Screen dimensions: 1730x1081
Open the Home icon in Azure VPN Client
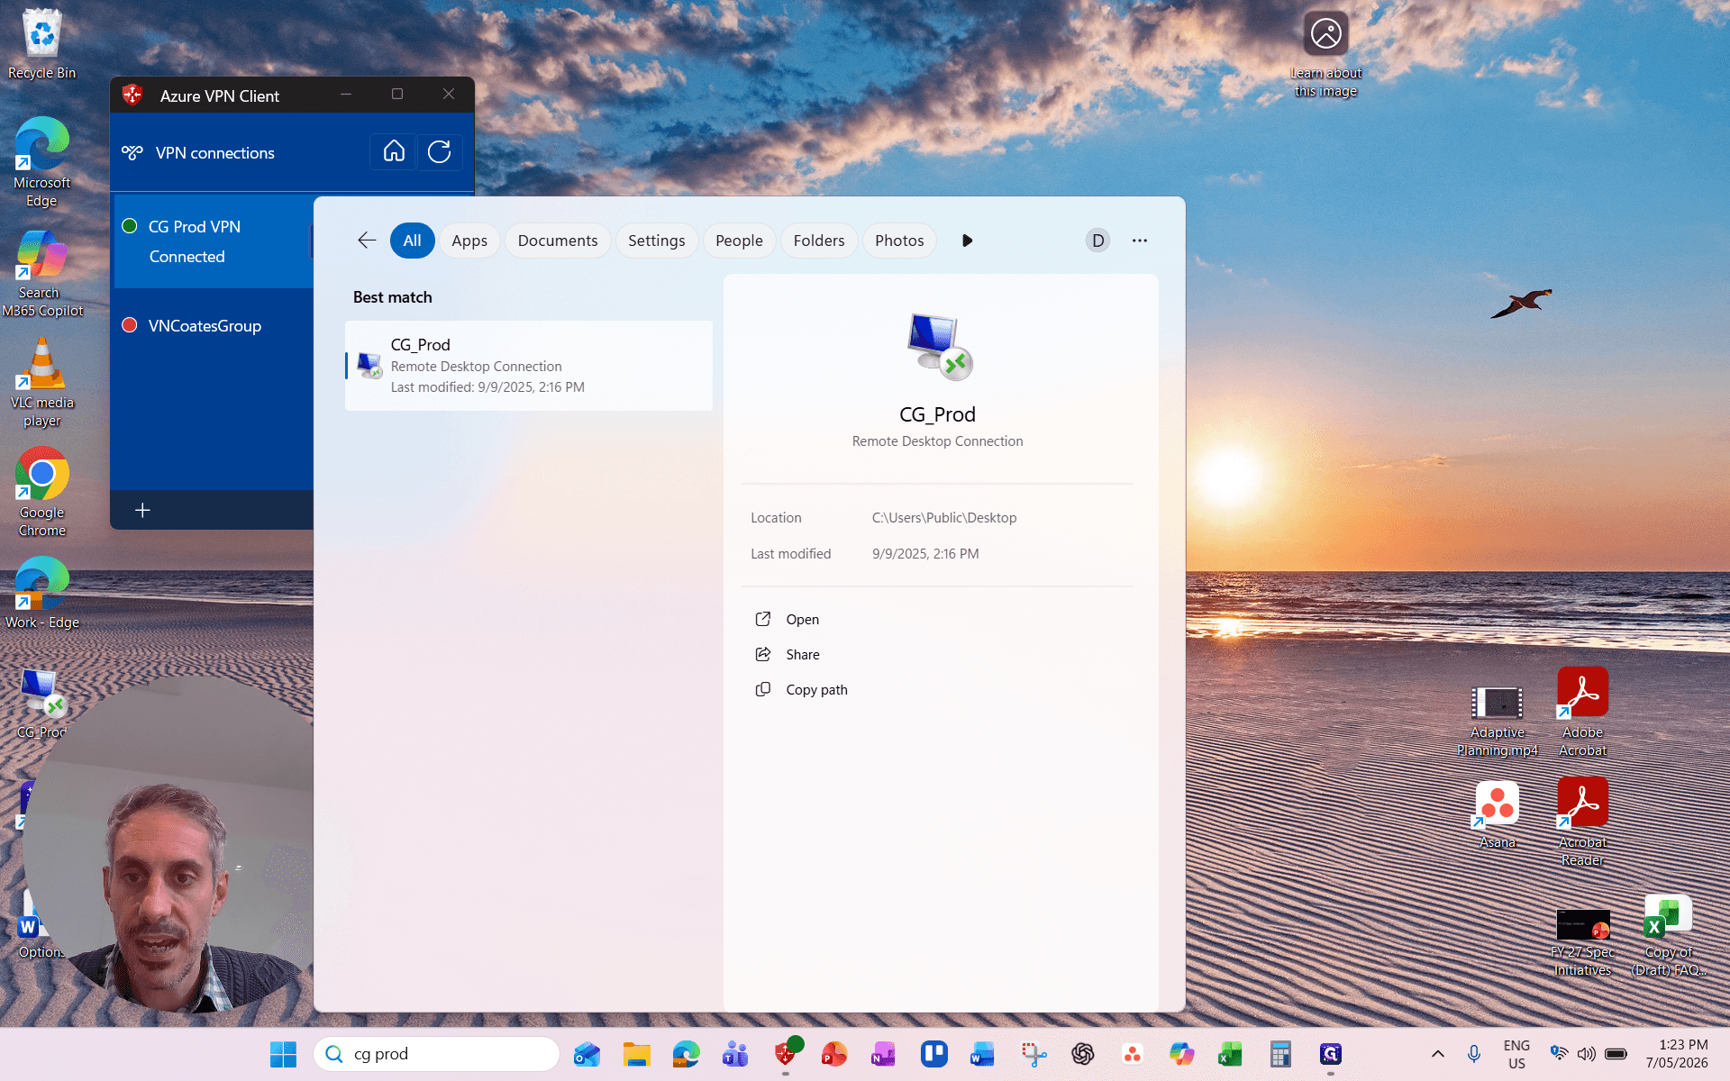coord(394,151)
